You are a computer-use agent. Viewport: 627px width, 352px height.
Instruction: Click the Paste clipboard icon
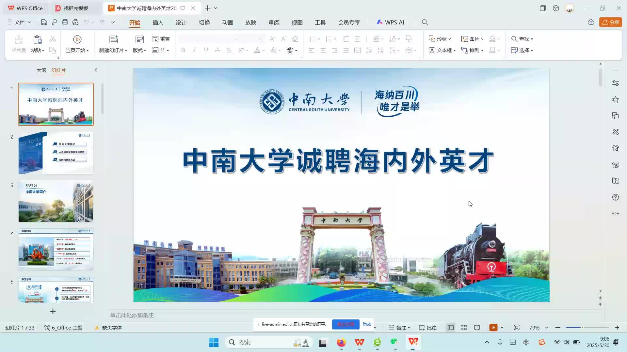click(x=38, y=39)
